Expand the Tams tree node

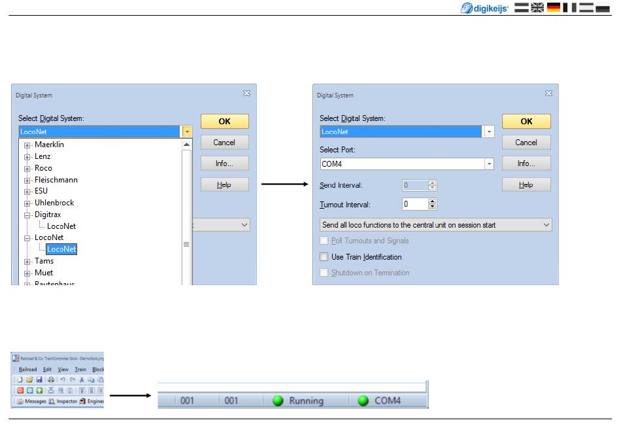click(x=27, y=262)
